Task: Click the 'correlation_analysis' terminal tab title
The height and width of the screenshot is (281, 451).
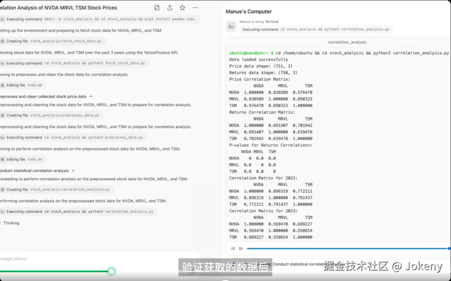Action: [x=347, y=42]
